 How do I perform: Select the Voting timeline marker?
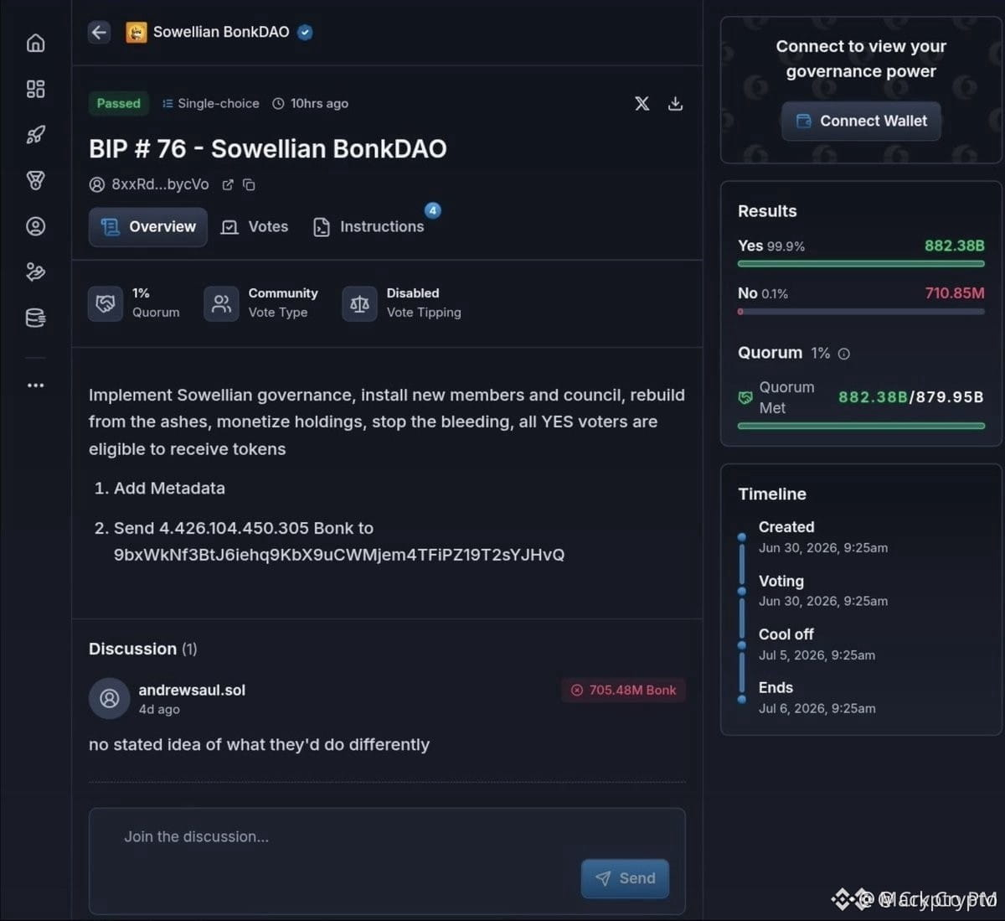tap(741, 591)
